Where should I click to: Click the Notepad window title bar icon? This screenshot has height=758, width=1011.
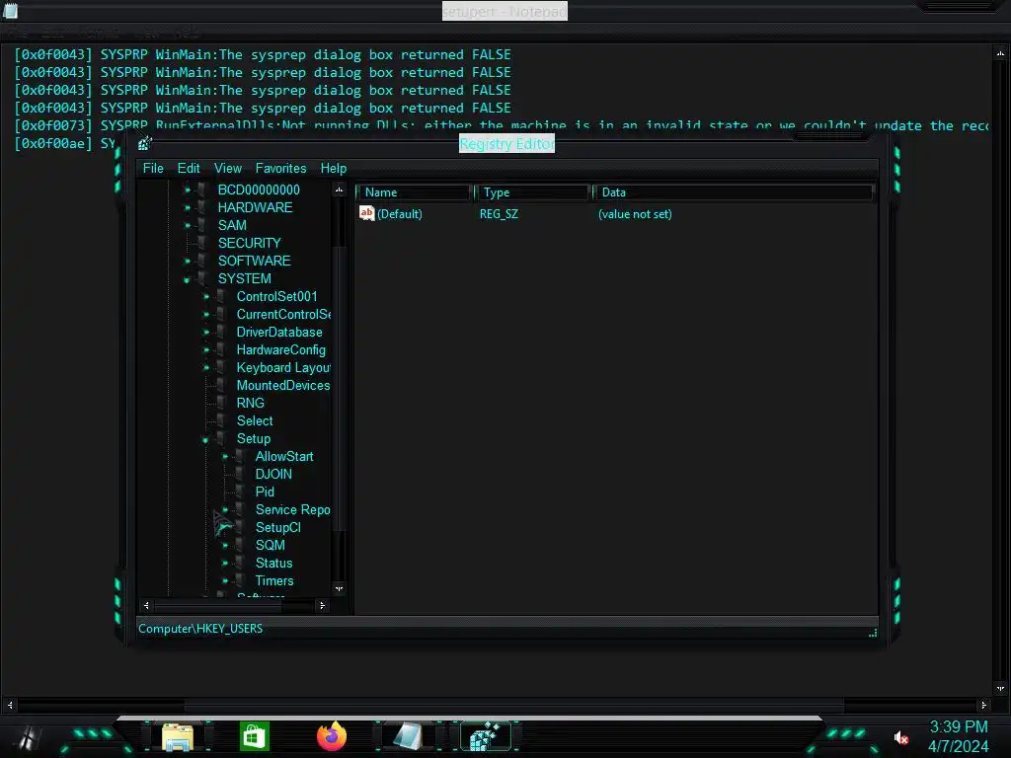click(x=10, y=10)
